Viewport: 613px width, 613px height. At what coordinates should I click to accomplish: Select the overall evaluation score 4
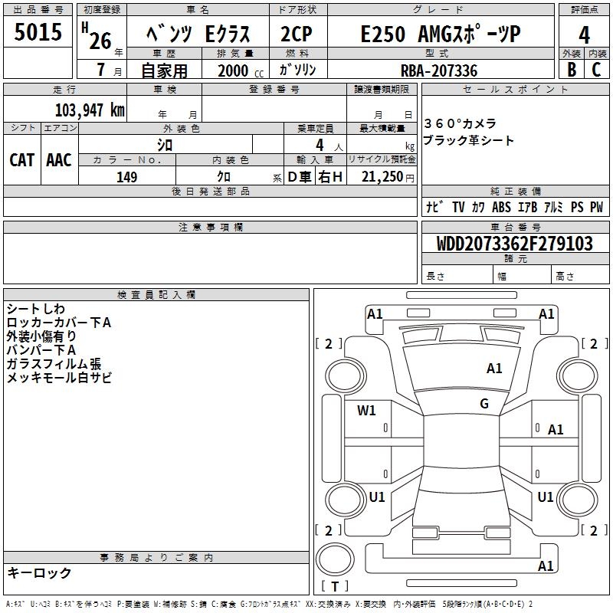(x=584, y=34)
